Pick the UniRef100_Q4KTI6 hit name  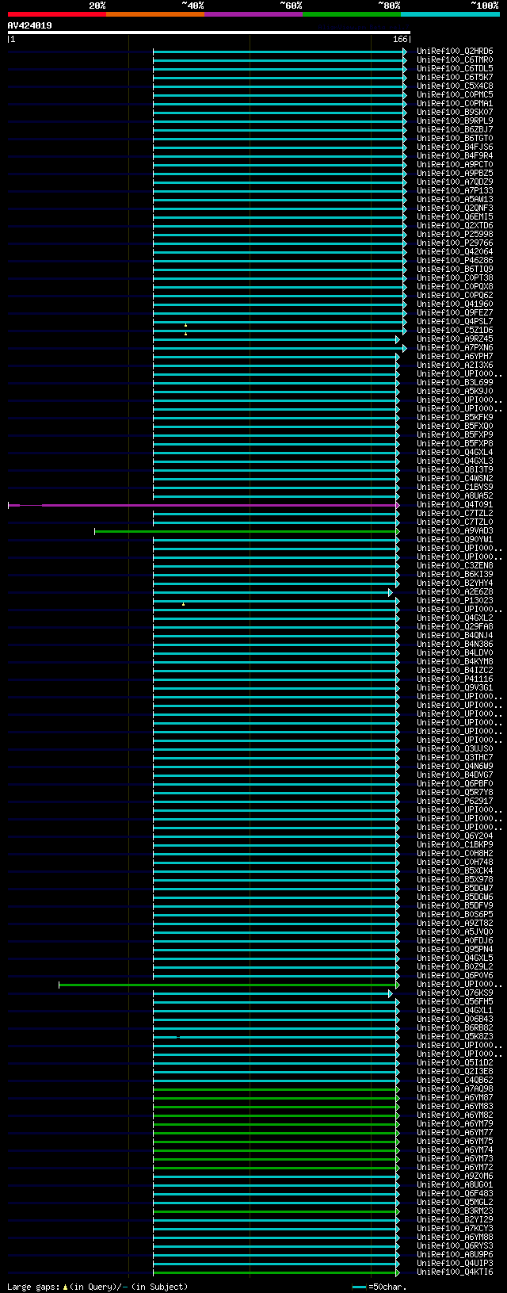(x=455, y=1272)
